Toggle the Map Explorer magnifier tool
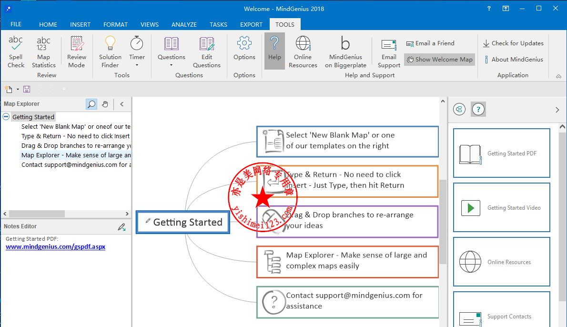Screen dimensions: 567x327 [91, 104]
